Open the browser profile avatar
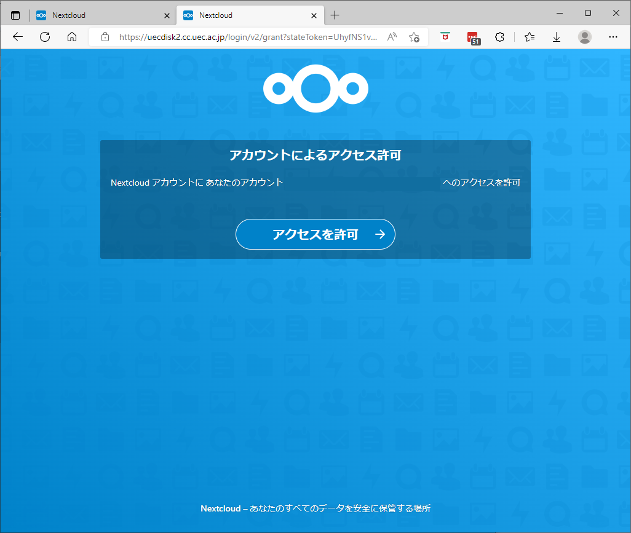Screen dimensions: 631x533 click(585, 37)
